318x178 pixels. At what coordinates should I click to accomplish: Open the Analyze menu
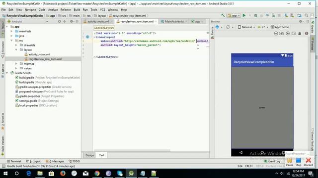click(53, 10)
